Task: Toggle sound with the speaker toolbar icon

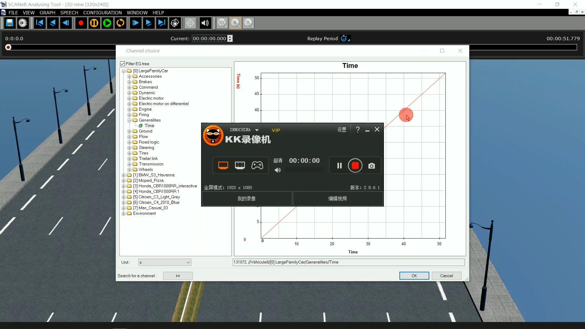Action: [x=205, y=23]
